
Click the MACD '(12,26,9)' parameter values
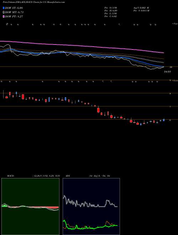pyautogui.click(x=46, y=176)
